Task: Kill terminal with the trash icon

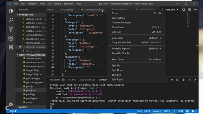Action: (x=183, y=80)
